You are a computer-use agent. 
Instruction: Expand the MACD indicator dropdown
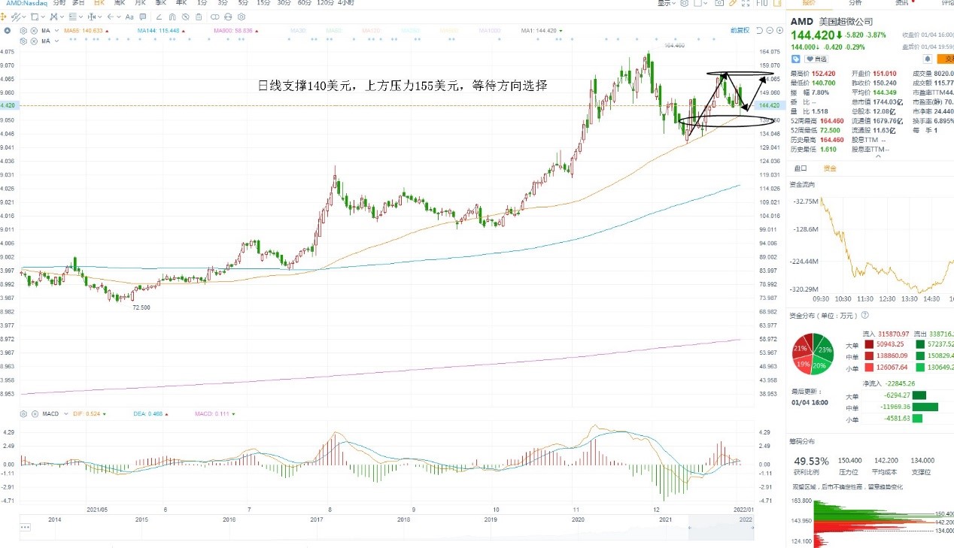(x=65, y=413)
